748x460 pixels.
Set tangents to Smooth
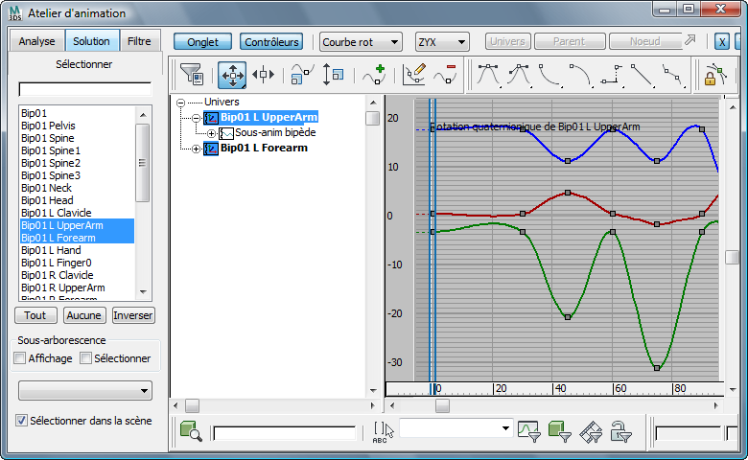673,76
